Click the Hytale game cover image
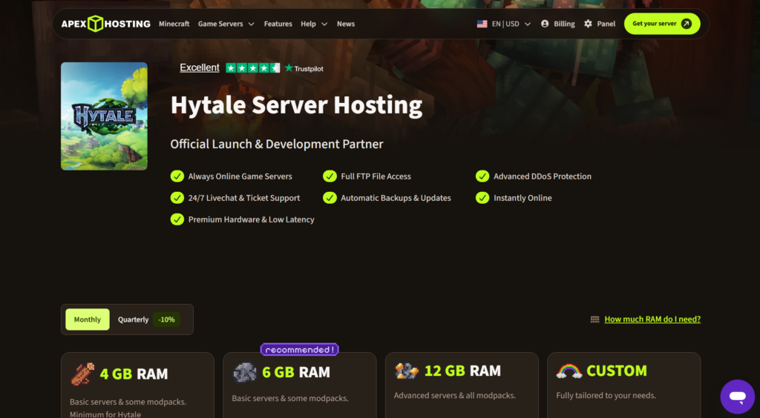Viewport: 760px width, 418px height. [x=104, y=116]
